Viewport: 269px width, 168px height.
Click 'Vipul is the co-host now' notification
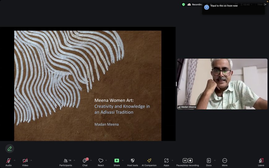(224, 6)
